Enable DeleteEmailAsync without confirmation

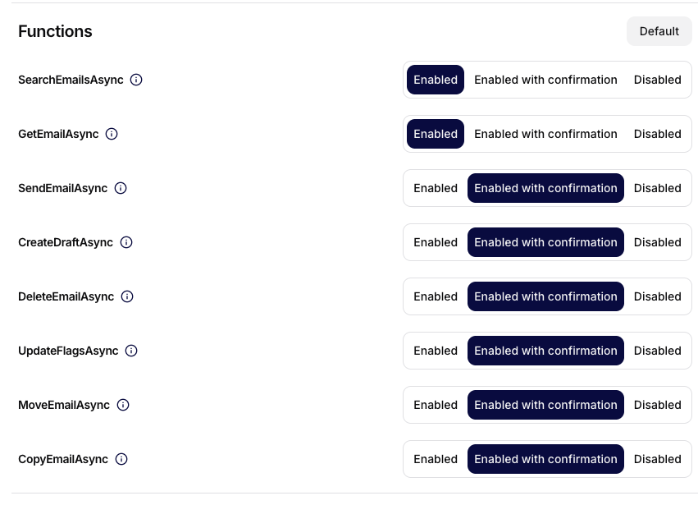point(436,296)
